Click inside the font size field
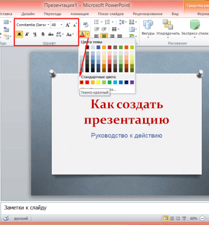Image resolution: width=209 pixels, height=225 pixels. [x=55, y=25]
